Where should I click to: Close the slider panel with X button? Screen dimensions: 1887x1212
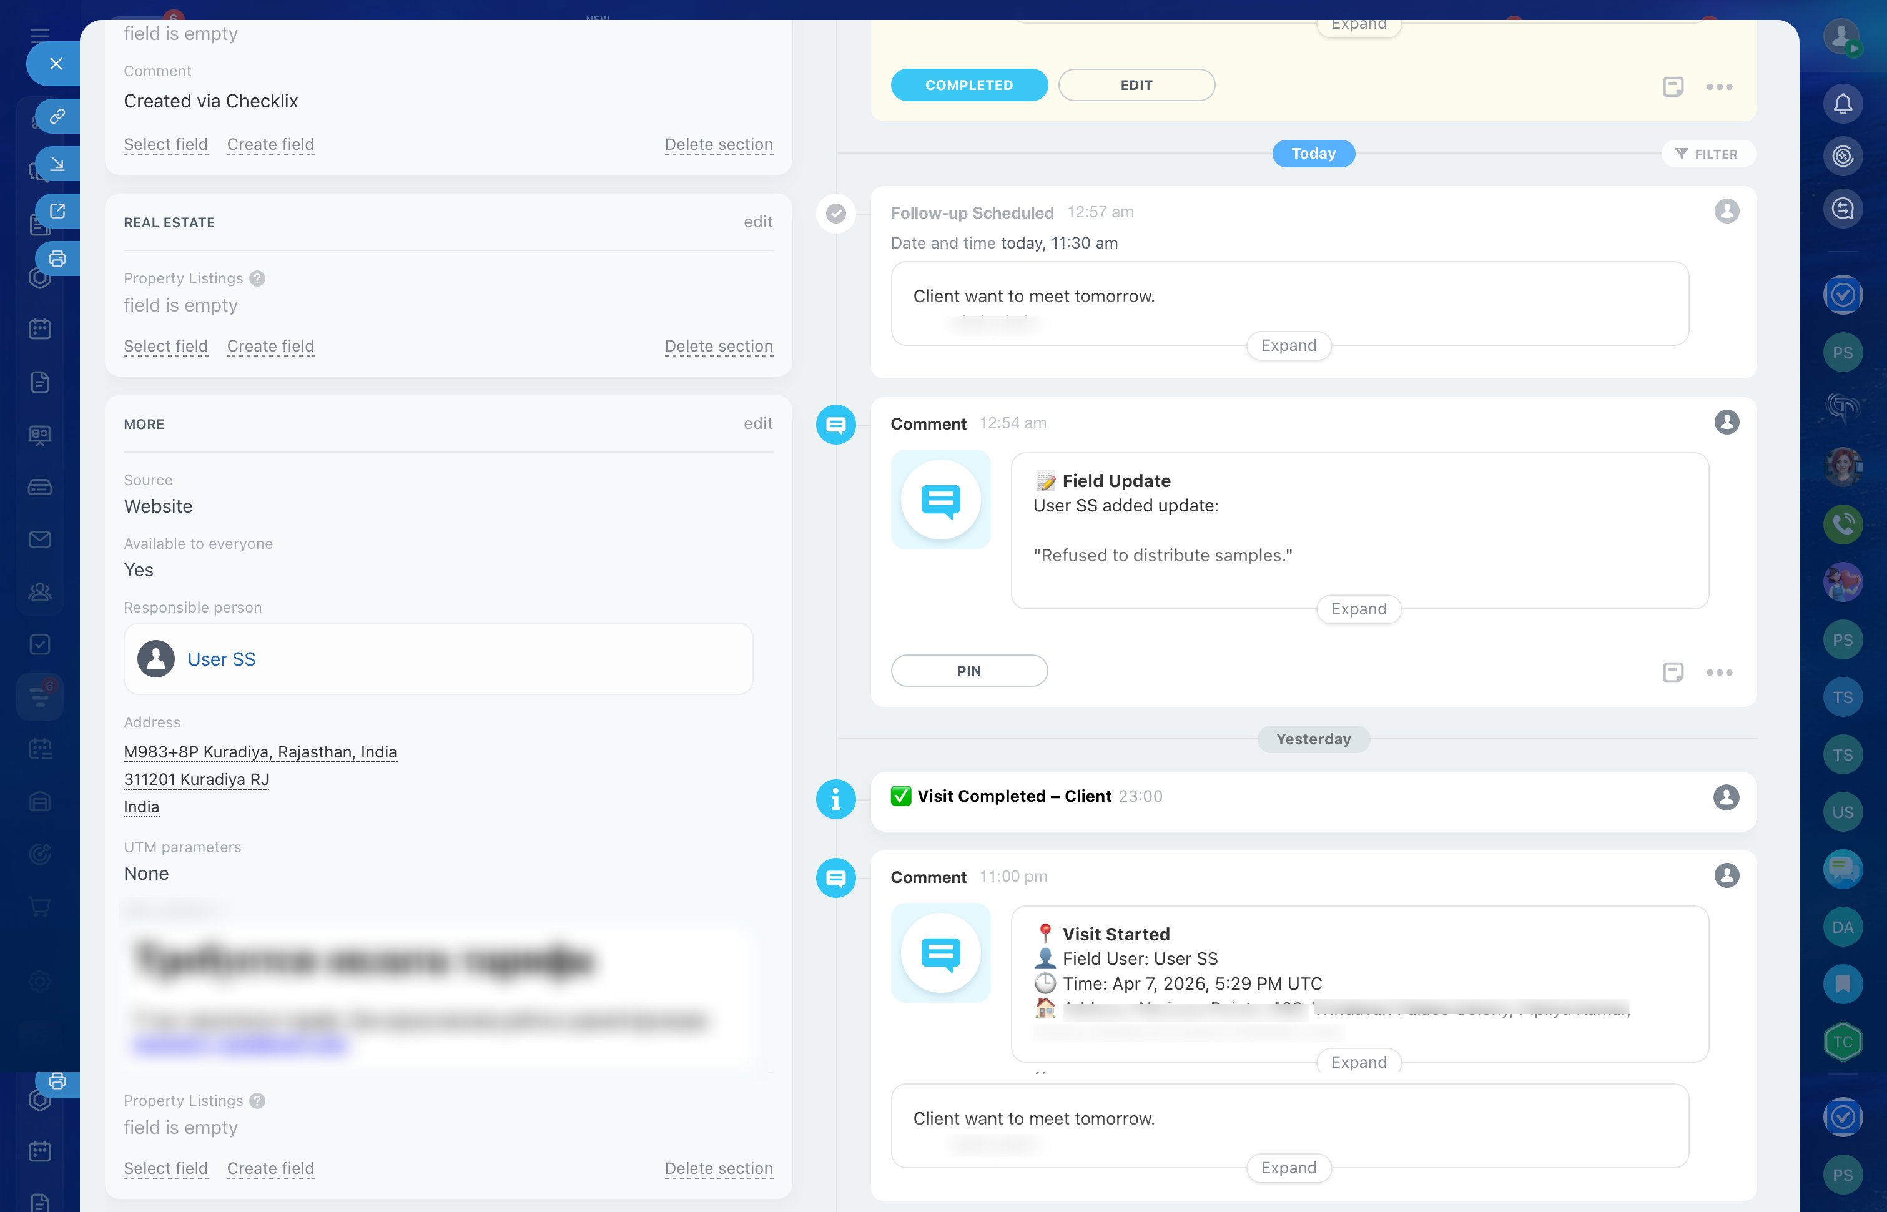(55, 64)
